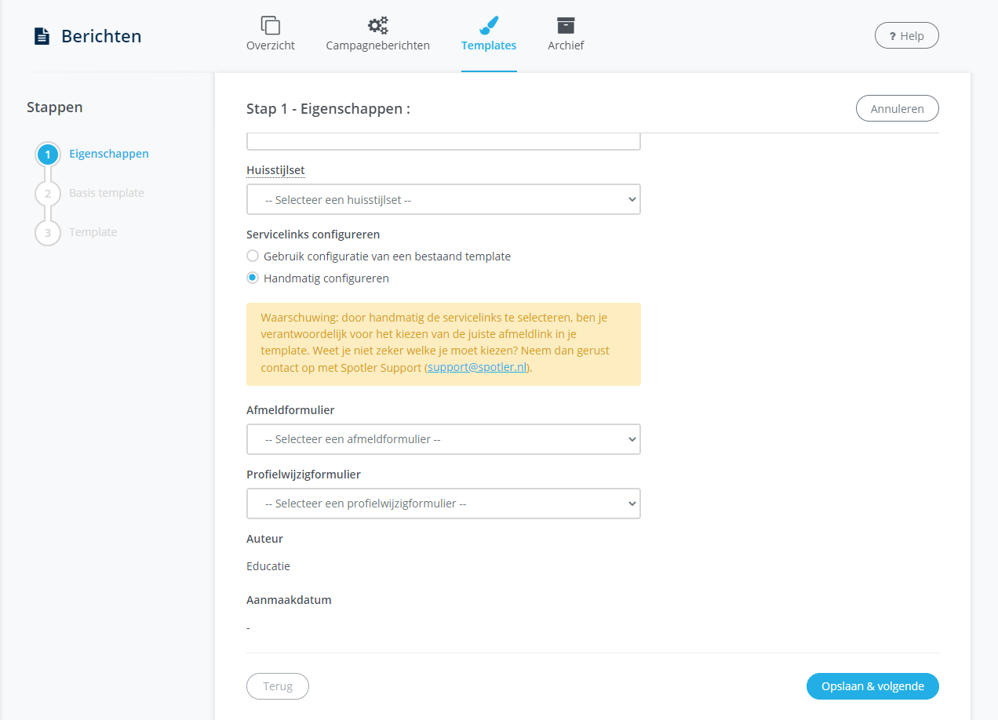
Task: Click the Annuleren button
Action: click(897, 109)
